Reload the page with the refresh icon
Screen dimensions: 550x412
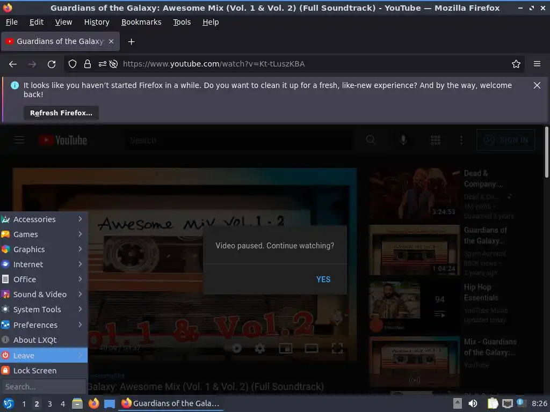click(52, 64)
